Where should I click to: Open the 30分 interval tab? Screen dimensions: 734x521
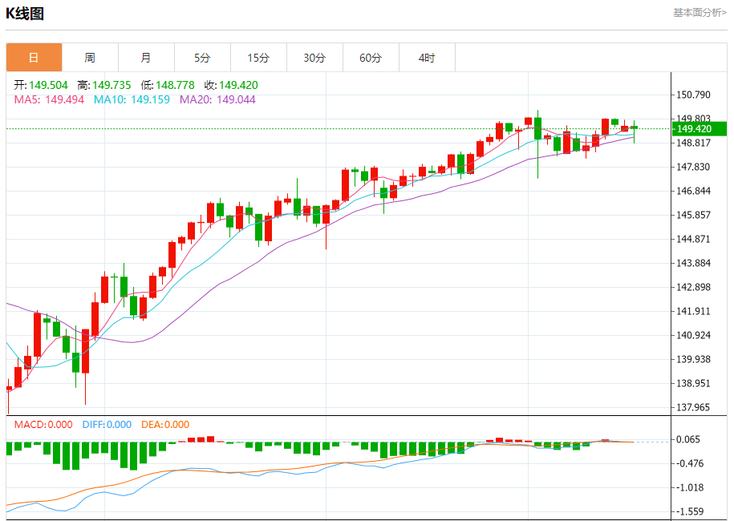[314, 58]
